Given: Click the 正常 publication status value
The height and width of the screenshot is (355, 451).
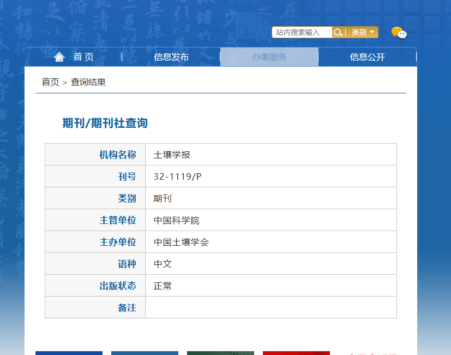Looking at the screenshot, I should (163, 286).
